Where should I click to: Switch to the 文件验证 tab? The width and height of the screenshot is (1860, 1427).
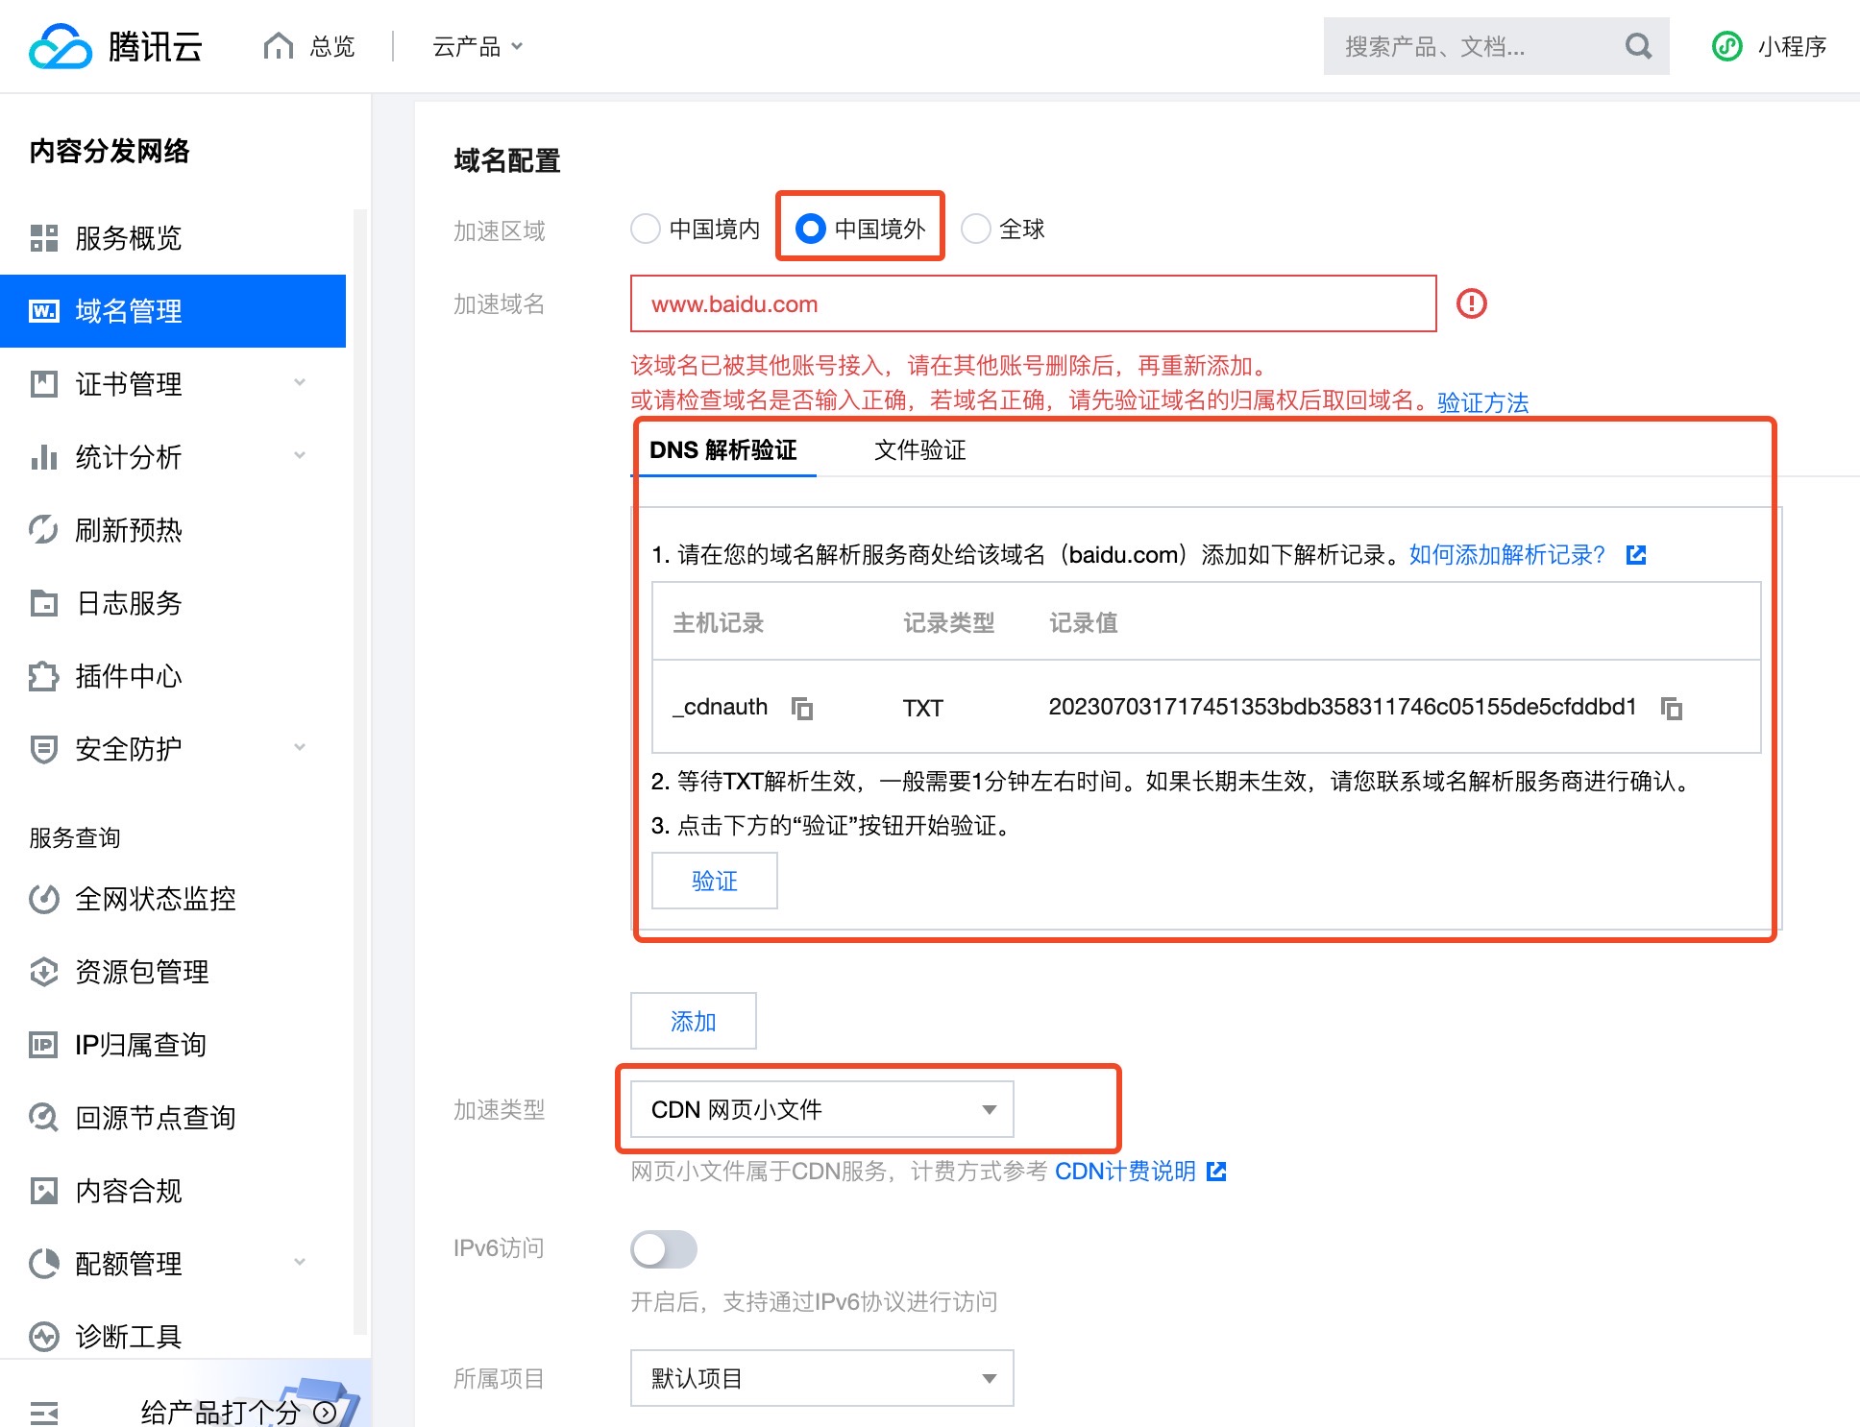919,450
